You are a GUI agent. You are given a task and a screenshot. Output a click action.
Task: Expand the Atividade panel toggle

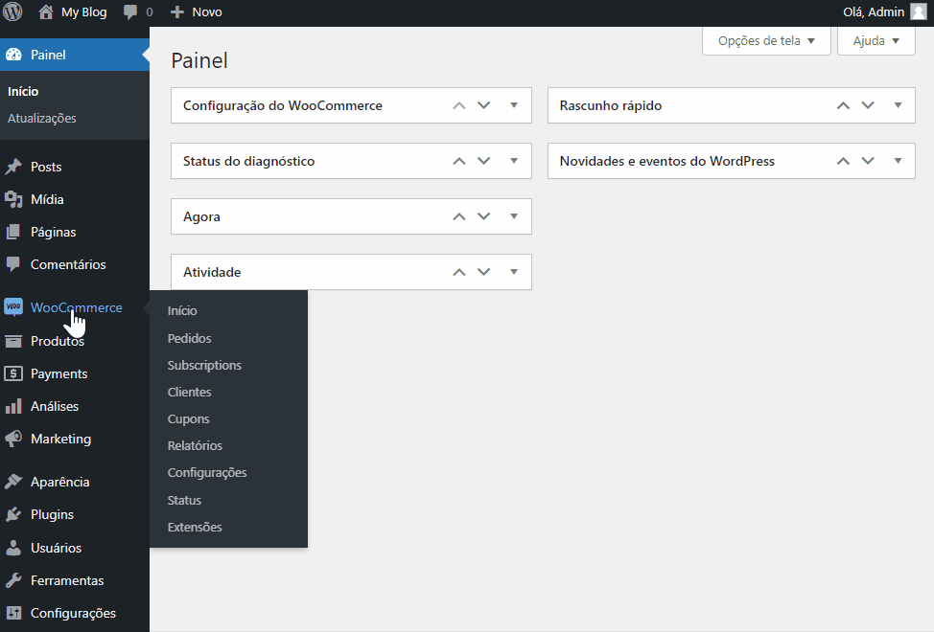click(x=514, y=272)
